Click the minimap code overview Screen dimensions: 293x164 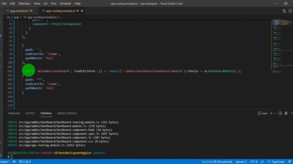pos(282,46)
